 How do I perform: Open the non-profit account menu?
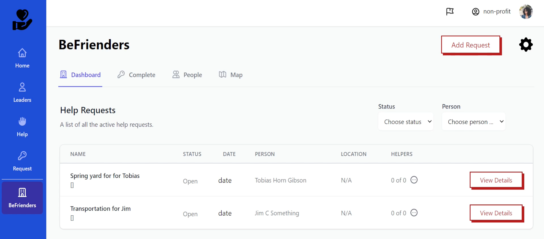click(x=491, y=11)
